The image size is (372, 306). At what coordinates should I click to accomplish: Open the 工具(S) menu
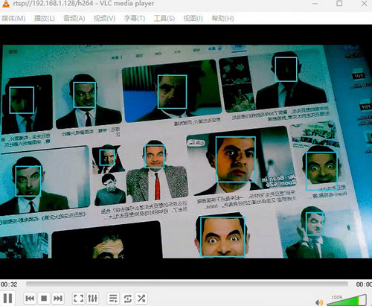[164, 19]
